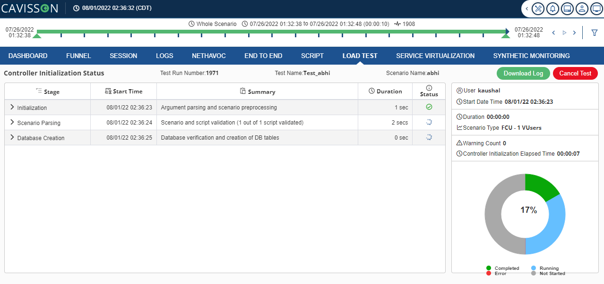Click the Whole Scenario clock icon
Image resolution: width=604 pixels, height=284 pixels.
point(191,24)
